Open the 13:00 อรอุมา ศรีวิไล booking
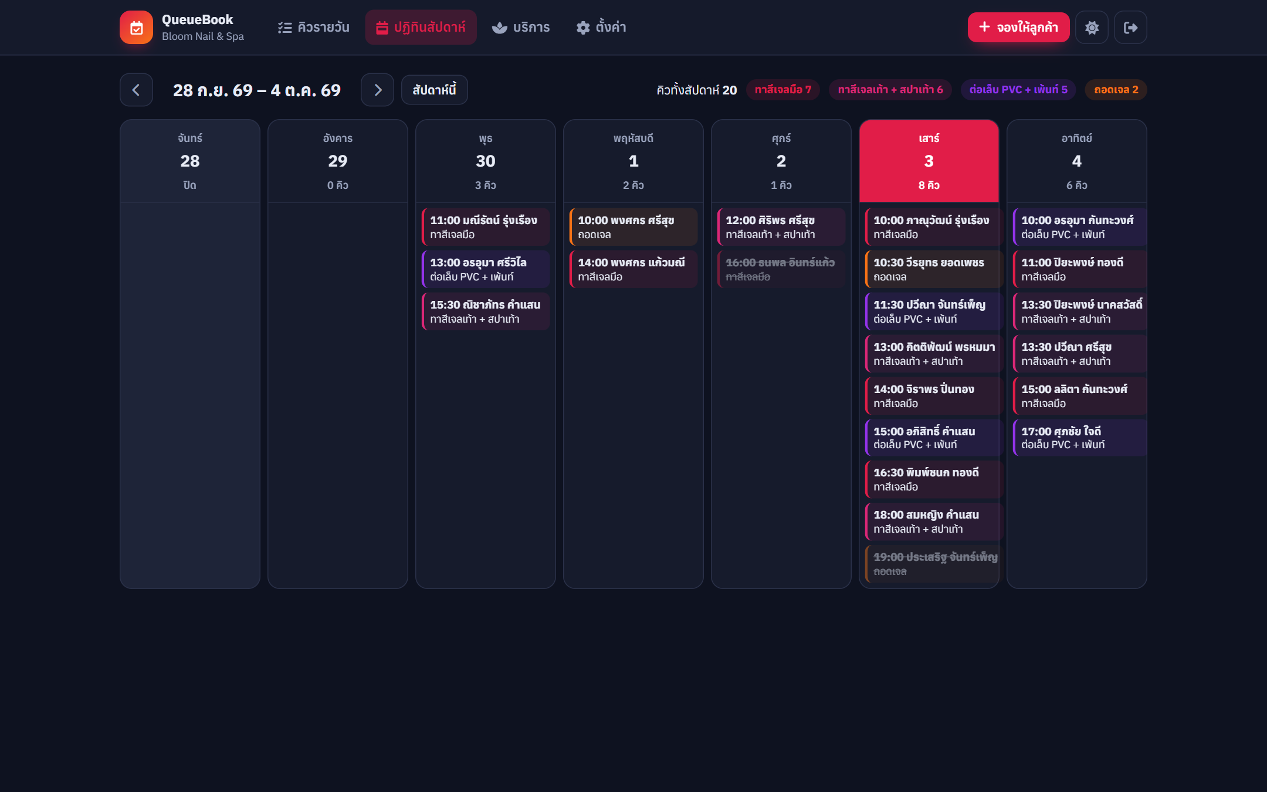Viewport: 1267px width, 792px height. pos(486,269)
